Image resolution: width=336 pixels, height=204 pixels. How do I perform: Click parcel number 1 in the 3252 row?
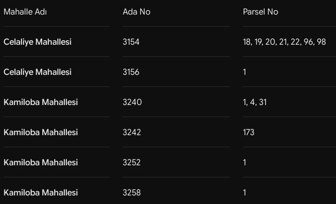tap(245, 162)
